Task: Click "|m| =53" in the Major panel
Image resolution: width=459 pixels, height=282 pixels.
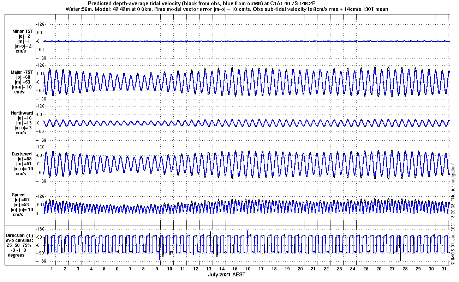Action: click(23, 82)
